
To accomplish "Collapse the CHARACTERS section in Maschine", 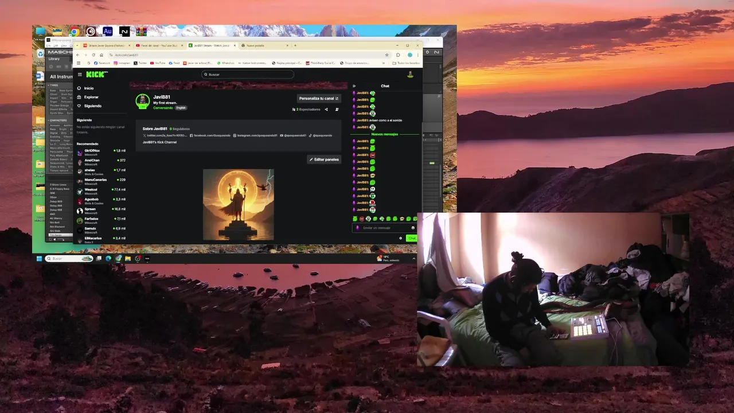I will pos(58,120).
